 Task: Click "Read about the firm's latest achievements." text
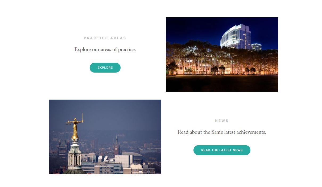pos(222,132)
